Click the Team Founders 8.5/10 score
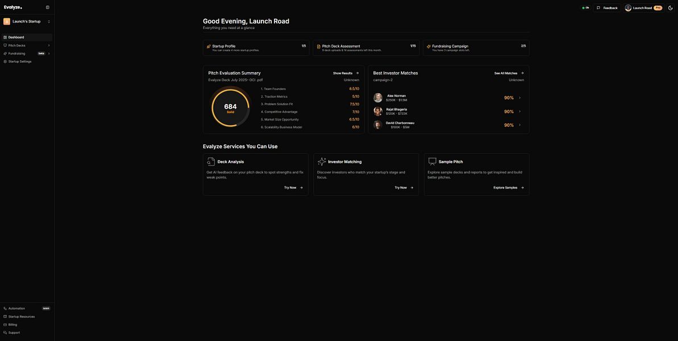 coord(354,89)
